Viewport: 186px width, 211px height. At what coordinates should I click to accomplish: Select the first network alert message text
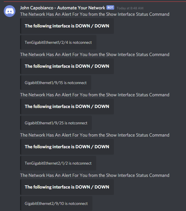pos(95,14)
